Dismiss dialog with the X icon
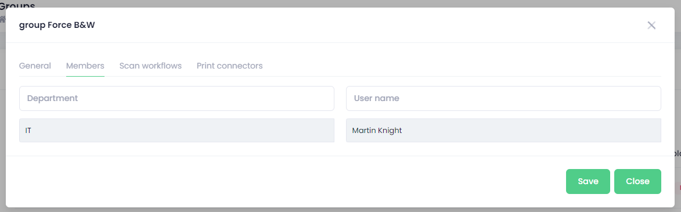 (651, 25)
